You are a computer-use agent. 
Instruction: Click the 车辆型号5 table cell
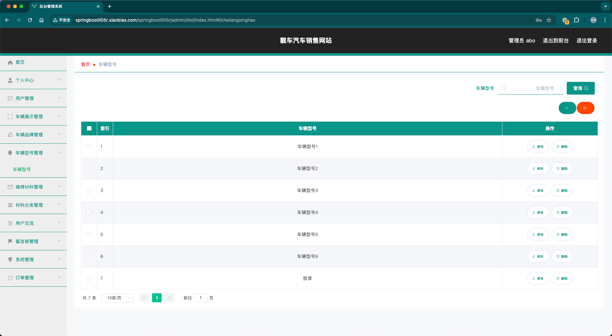click(x=308, y=234)
